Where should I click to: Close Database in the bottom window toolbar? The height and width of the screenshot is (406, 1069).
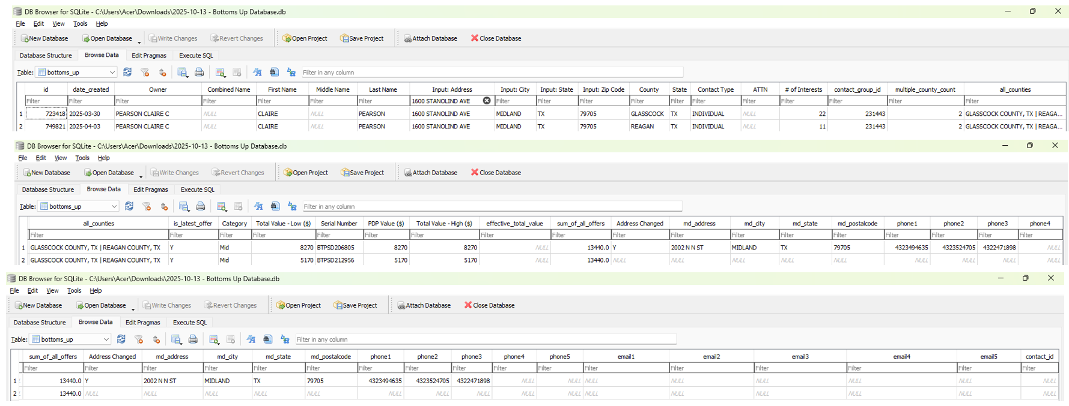[x=489, y=305]
